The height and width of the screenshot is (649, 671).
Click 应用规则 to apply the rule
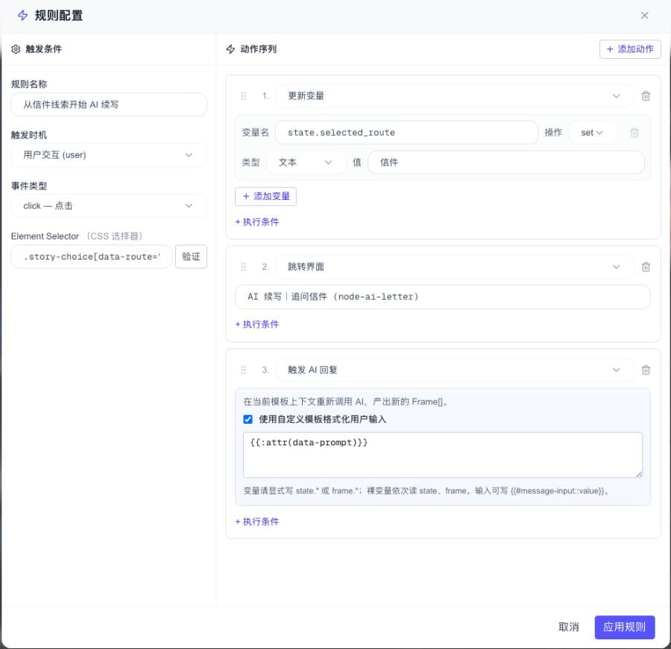click(x=624, y=627)
